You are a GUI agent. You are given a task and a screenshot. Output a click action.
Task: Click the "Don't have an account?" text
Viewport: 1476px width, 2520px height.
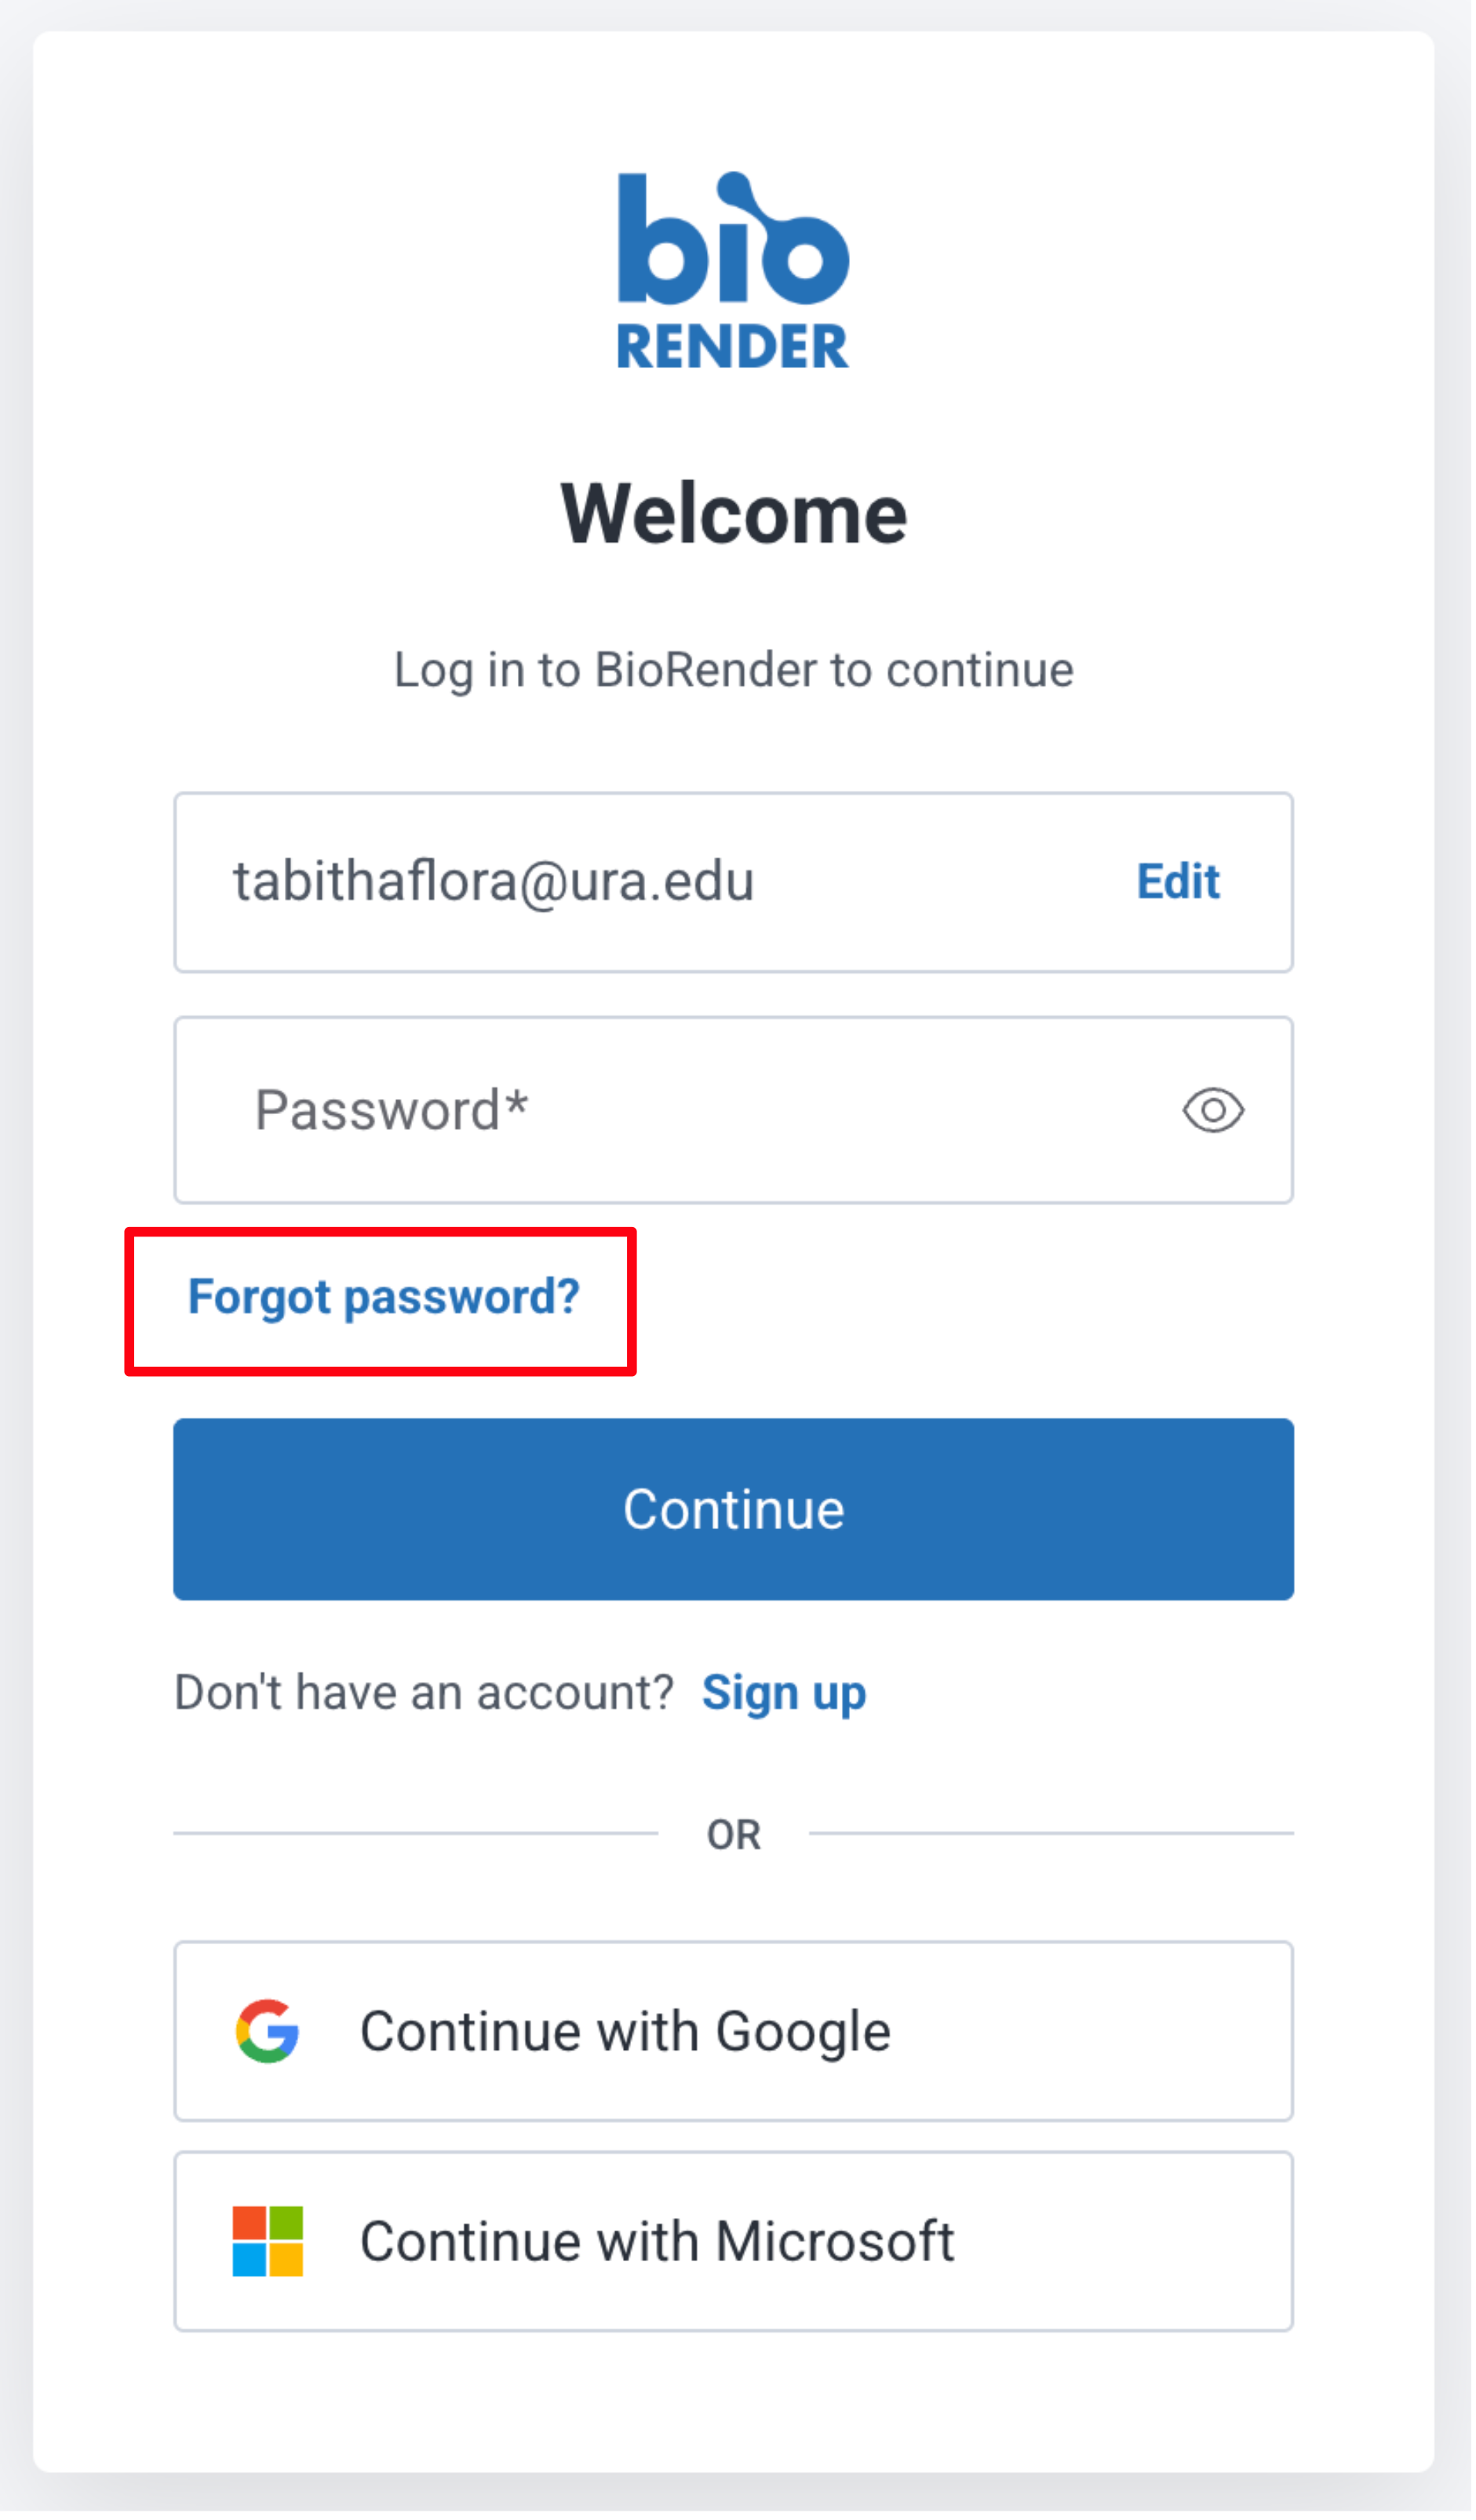pyautogui.click(x=424, y=1693)
